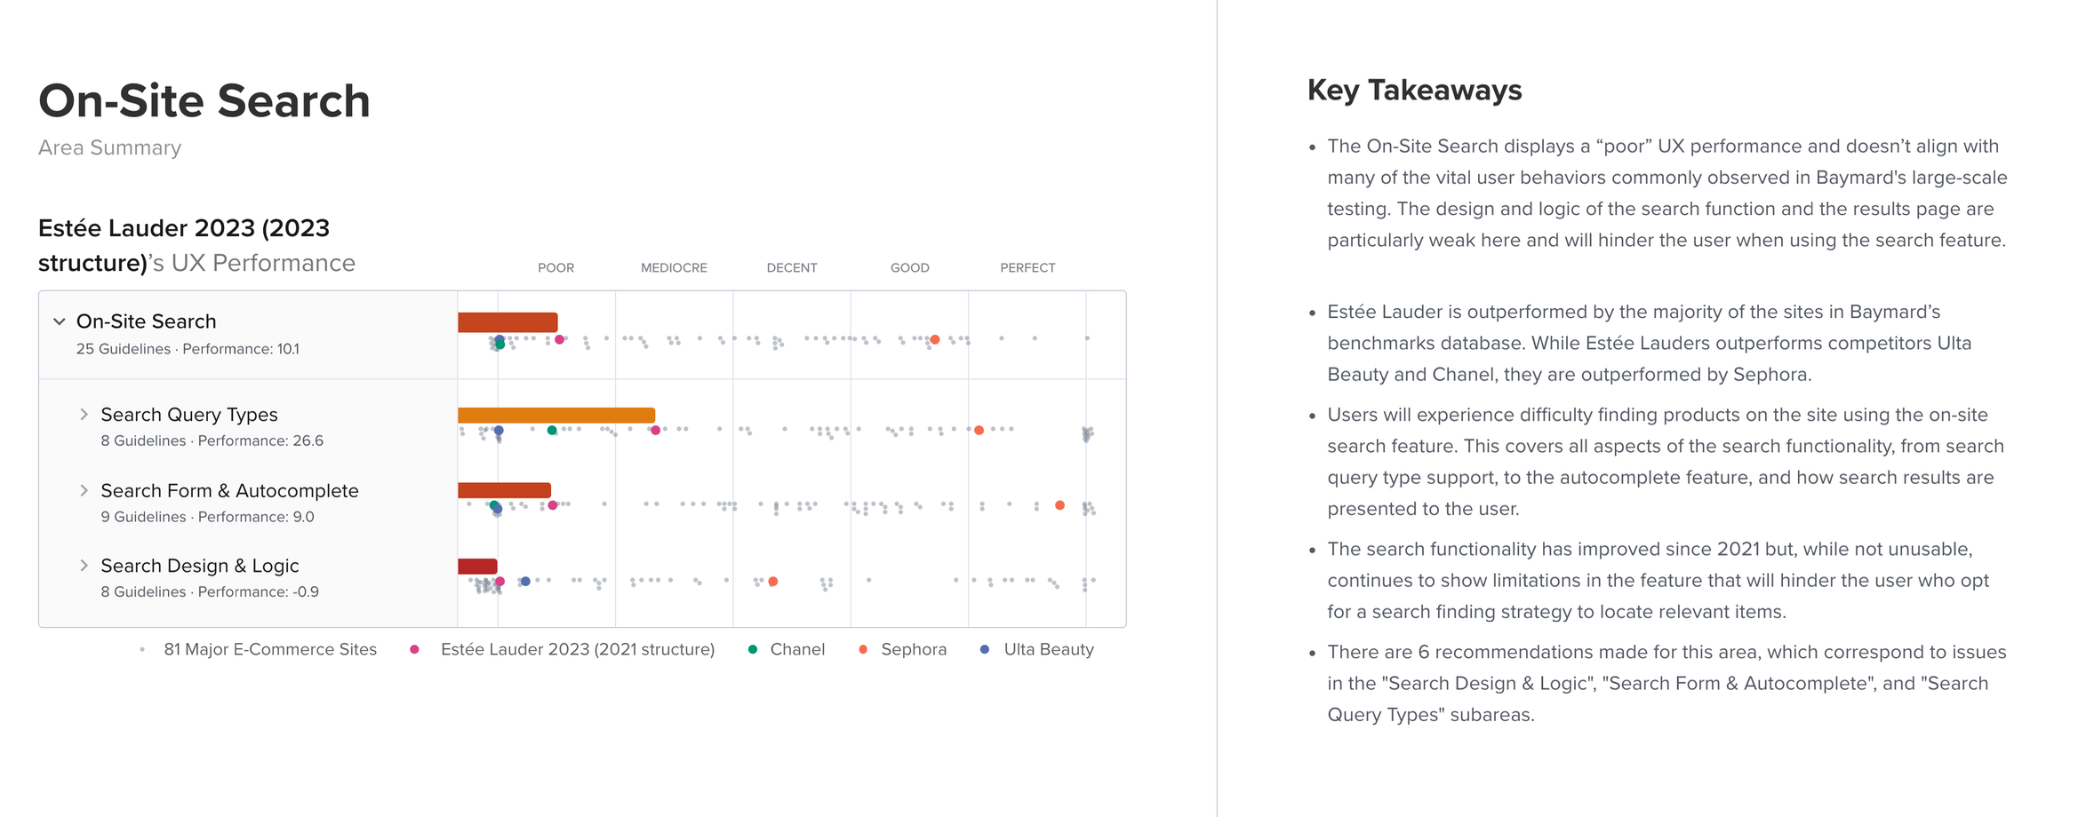The width and height of the screenshot is (2078, 817).
Task: Click the 'On-Site Search' page heading
Action: 204,100
